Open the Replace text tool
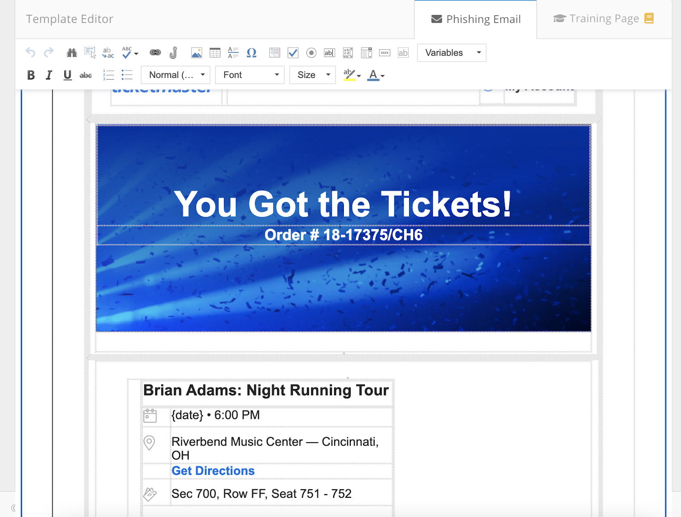Viewport: 681px width, 517px height. point(109,53)
